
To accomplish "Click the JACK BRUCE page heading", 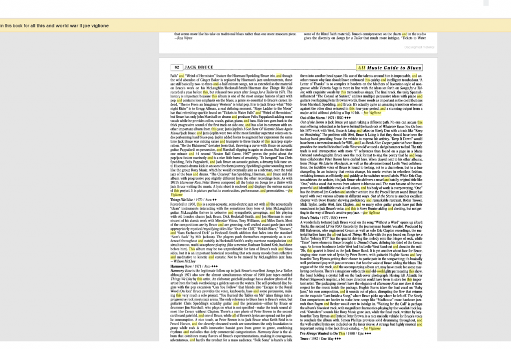I will tap(199, 67).
